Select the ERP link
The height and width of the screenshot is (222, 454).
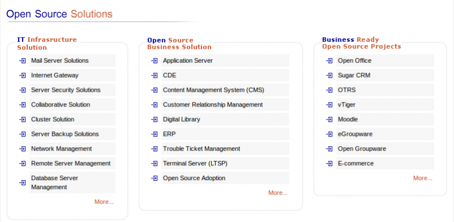click(x=169, y=134)
